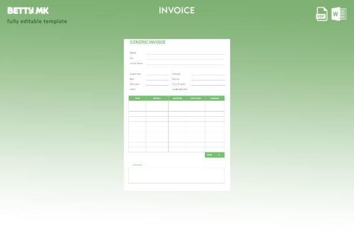Click the Word document format icon
Image resolution: width=354 pixels, height=230 pixels.
click(x=339, y=14)
